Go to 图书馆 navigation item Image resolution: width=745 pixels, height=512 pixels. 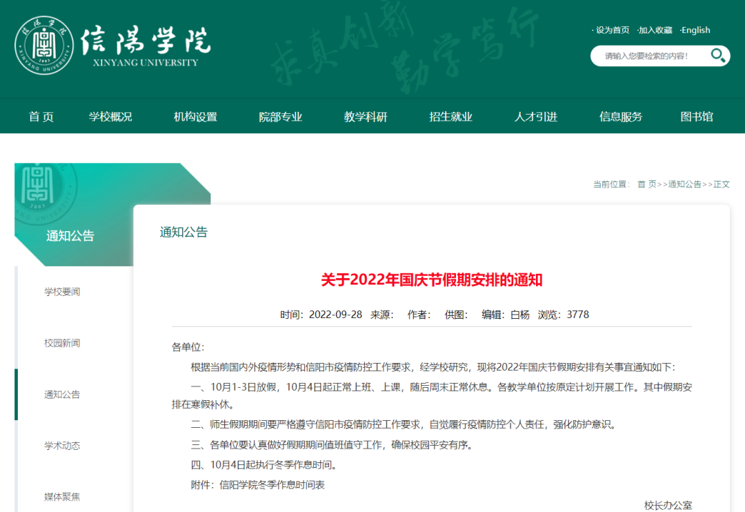point(697,117)
